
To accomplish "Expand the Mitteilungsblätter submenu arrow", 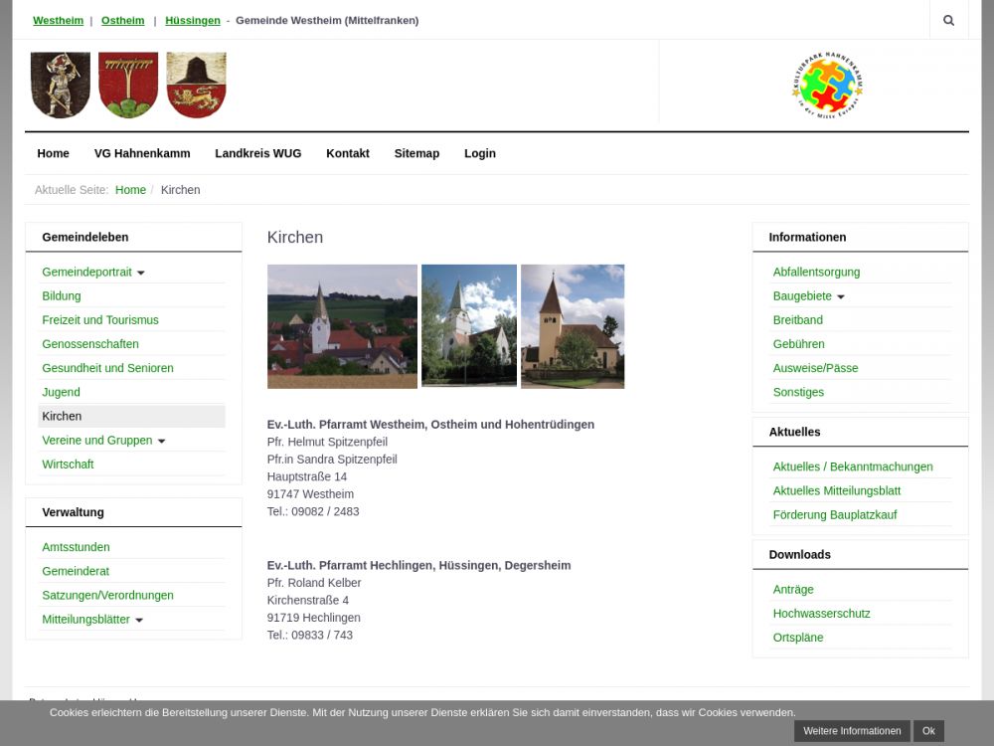I will tap(138, 620).
